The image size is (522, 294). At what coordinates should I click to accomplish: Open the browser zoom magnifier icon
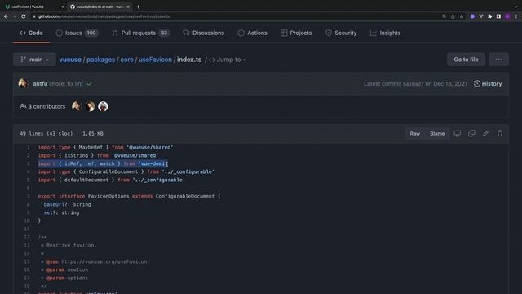pos(444,16)
